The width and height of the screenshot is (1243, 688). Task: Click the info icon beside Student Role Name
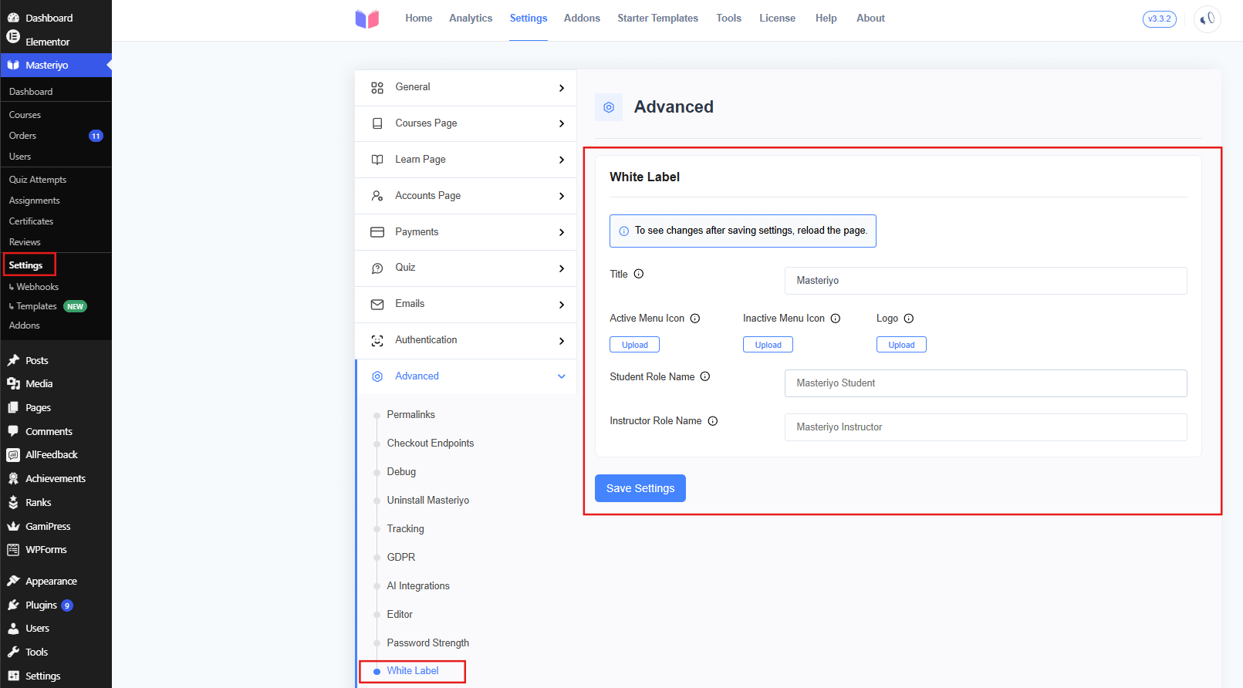[x=705, y=376]
